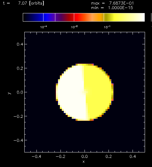Screen dimensions: 152x167
Task: Click the 0.2 label on x axis
Action: coord(109,156)
